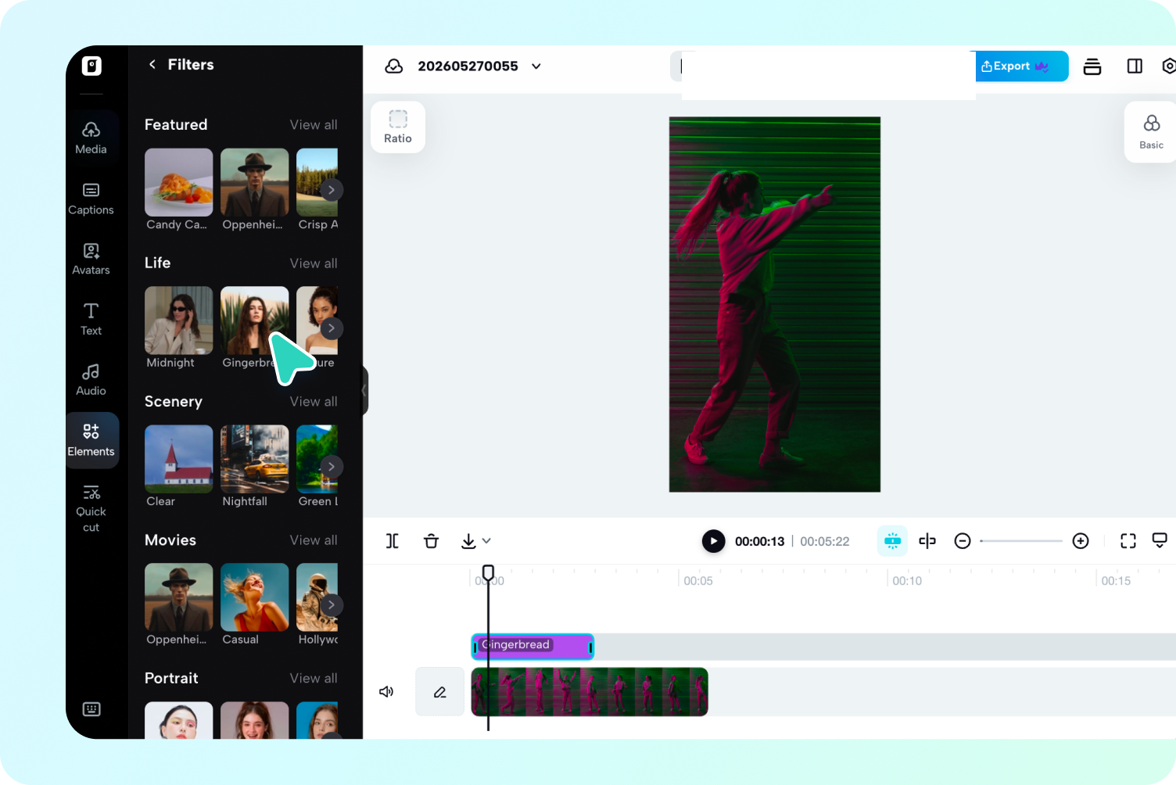Open keyboard shortcuts icon in sidebar

91,709
